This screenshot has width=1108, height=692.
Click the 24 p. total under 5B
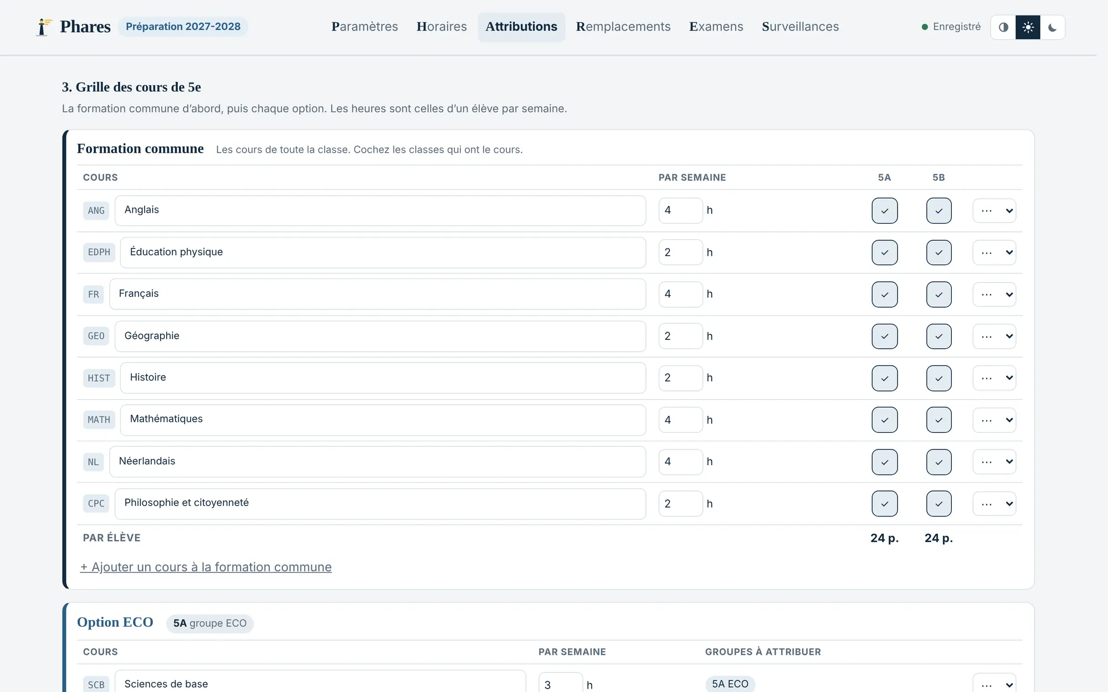(x=938, y=538)
